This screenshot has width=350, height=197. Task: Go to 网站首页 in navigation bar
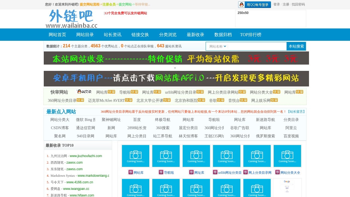tap(57, 35)
